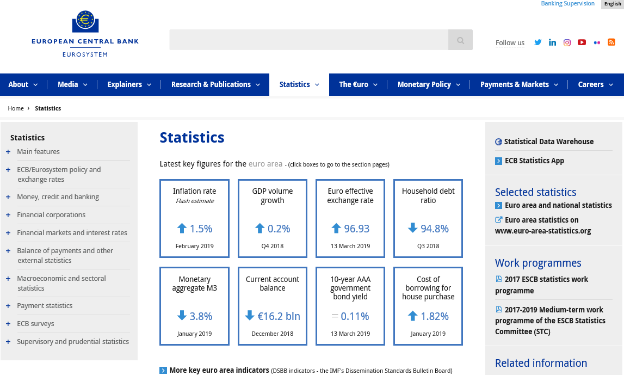Open the GDP volume growth box
This screenshot has height=375, width=624.
point(273,219)
